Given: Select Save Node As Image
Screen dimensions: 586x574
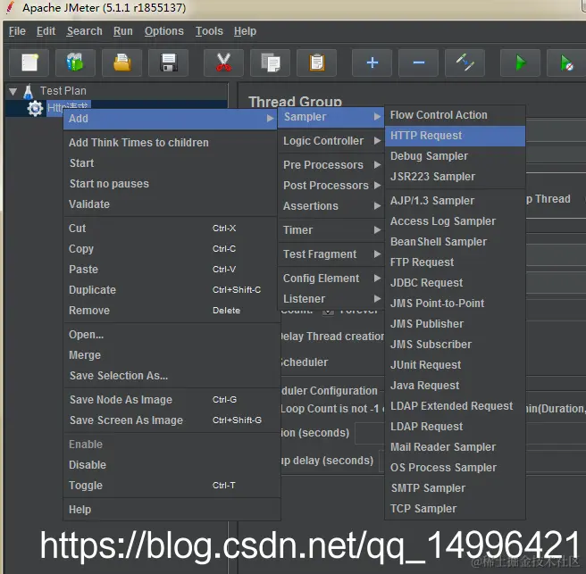Looking at the screenshot, I should (171, 400).
